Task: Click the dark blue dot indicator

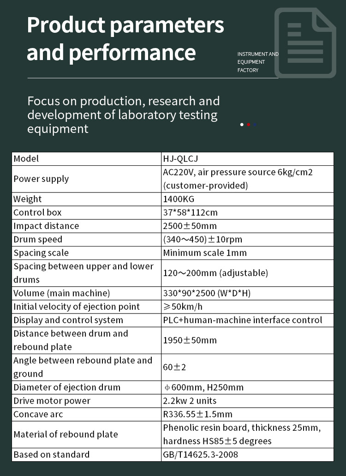Action: (x=255, y=125)
